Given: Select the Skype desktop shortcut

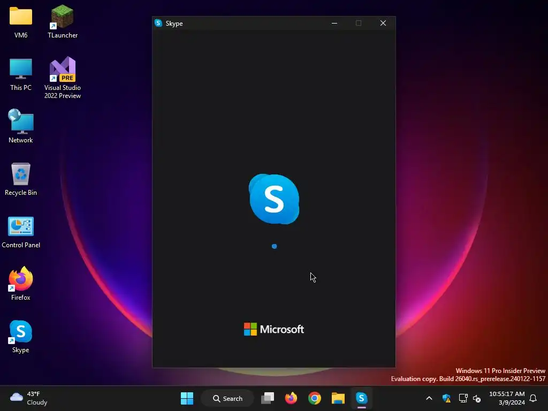Looking at the screenshot, I should click(21, 337).
